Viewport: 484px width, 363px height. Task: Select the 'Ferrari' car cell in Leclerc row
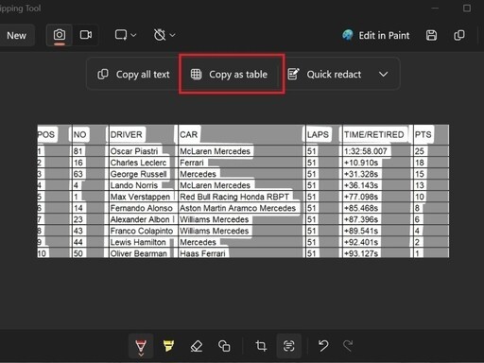(192, 163)
